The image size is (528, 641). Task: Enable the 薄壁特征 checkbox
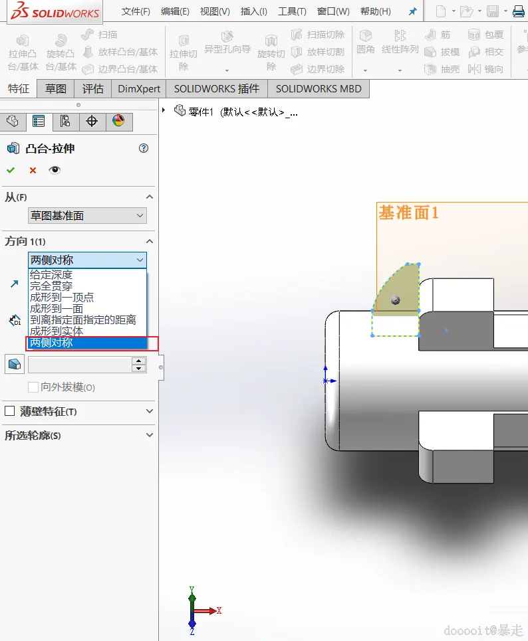click(x=9, y=411)
